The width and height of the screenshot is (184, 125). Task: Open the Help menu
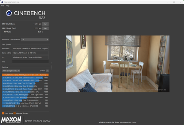click(x=8, y=6)
